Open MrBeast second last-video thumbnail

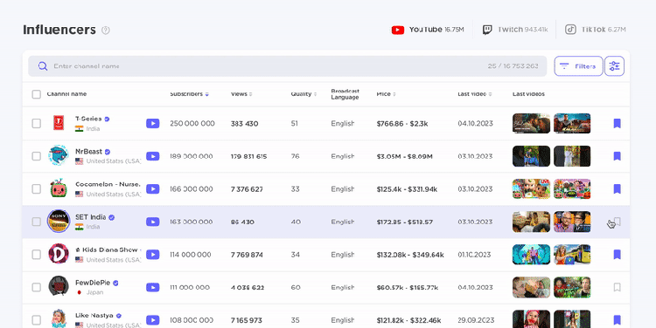point(572,156)
